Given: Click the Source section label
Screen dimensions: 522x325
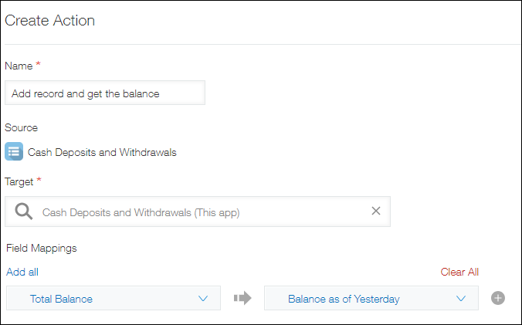Looking at the screenshot, I should [x=22, y=127].
